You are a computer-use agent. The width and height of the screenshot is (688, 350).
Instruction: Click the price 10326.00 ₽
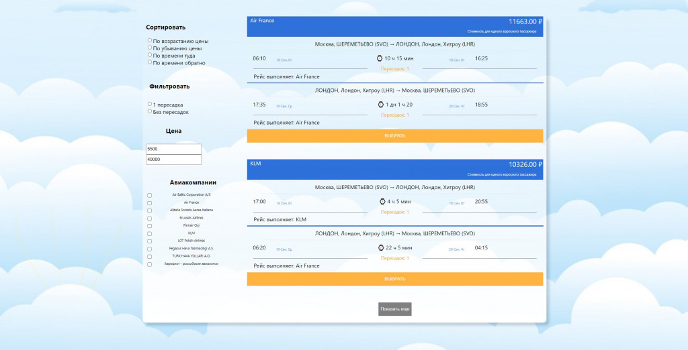click(x=525, y=165)
